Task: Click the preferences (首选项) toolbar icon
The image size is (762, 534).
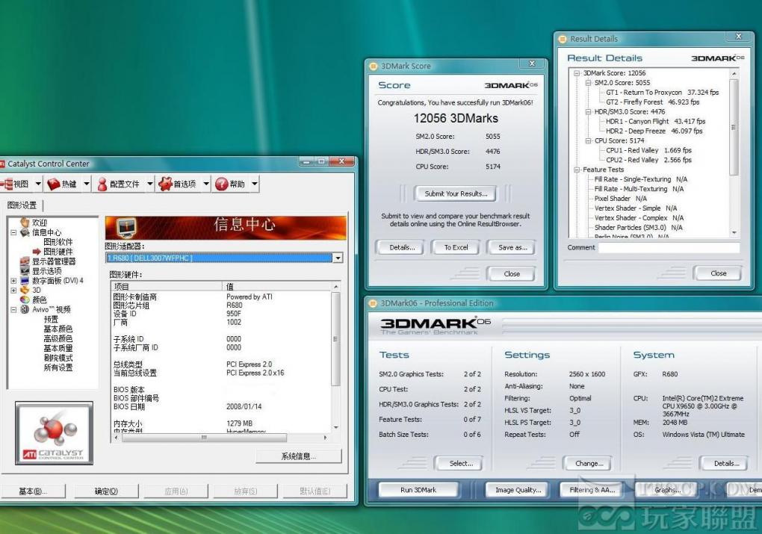Action: click(x=165, y=184)
